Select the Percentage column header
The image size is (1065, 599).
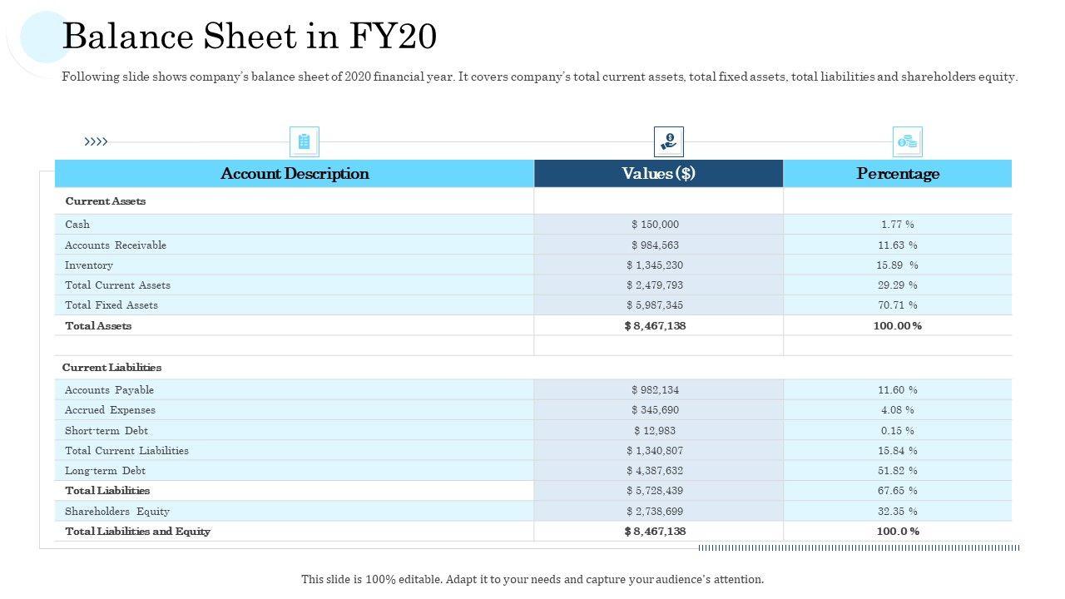point(898,174)
